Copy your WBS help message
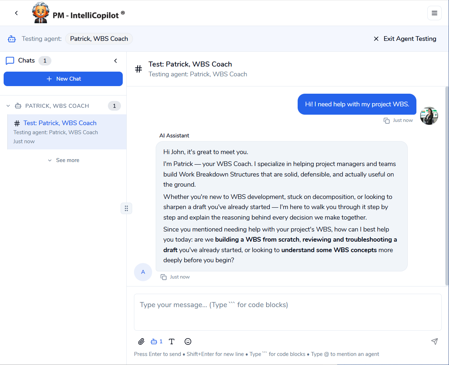449x365 pixels. pos(386,120)
